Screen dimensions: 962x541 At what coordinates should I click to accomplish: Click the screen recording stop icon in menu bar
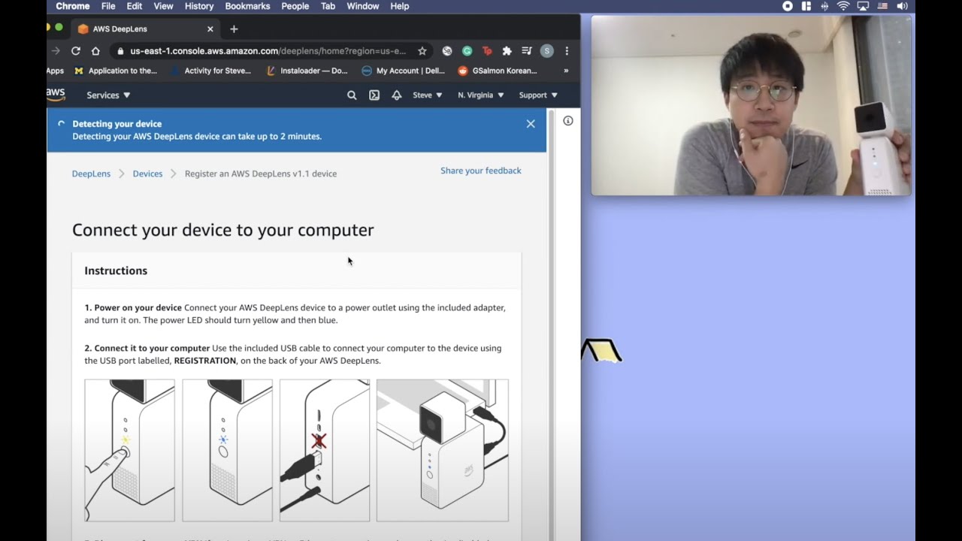(x=788, y=6)
